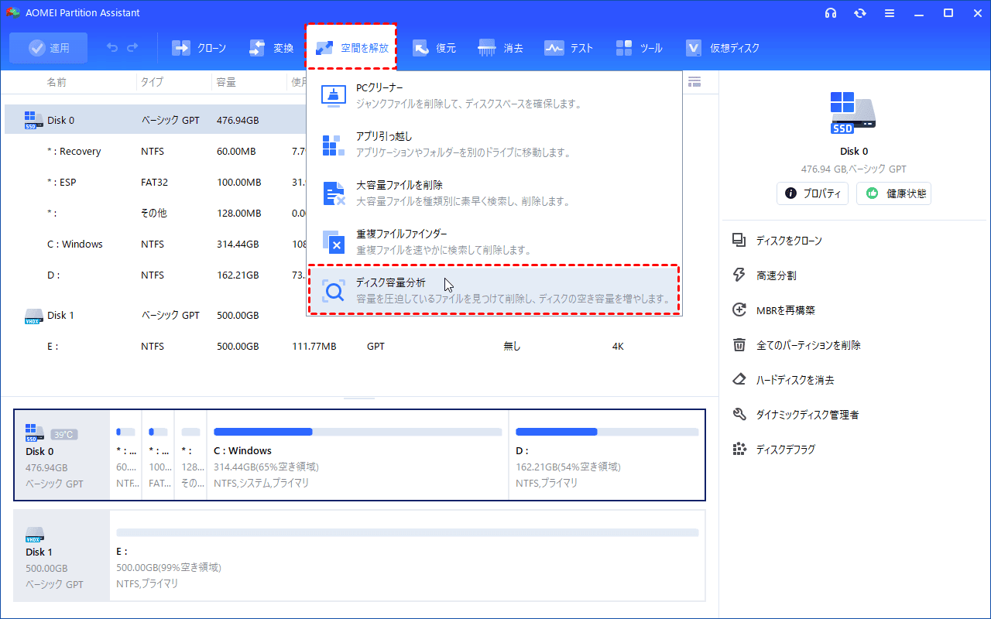Click the MBRを再構築 sidebar icon
Screen dimensions: 991x619
[739, 309]
